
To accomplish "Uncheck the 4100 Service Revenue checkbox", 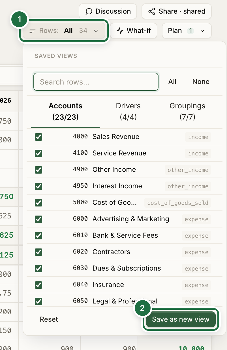I will (38, 153).
